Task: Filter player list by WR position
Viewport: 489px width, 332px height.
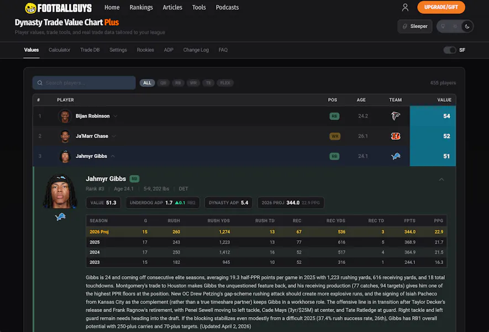Action: coord(193,83)
